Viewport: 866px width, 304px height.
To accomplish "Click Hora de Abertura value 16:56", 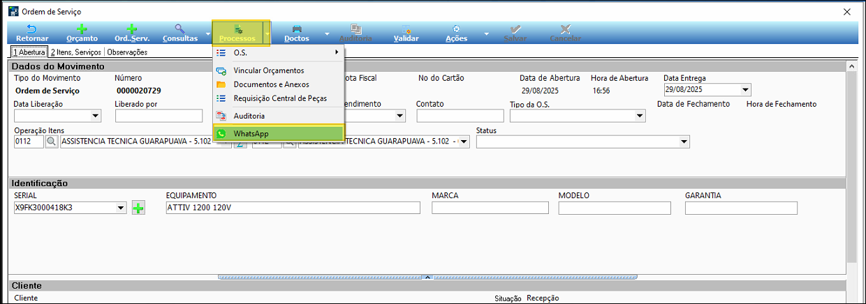I will pos(603,91).
